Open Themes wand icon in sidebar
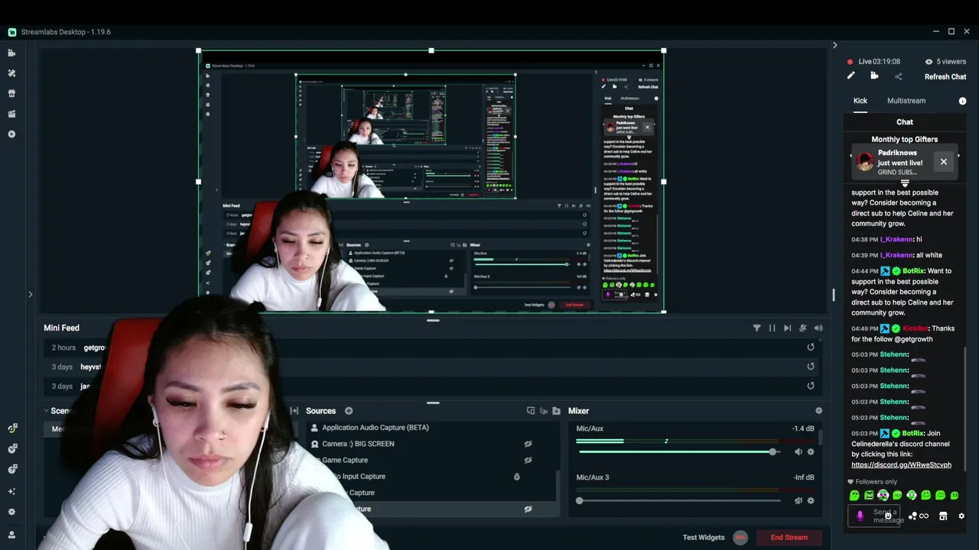The image size is (979, 550). (x=11, y=73)
